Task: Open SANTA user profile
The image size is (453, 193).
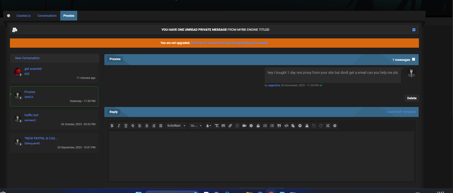Action: pyautogui.click(x=29, y=97)
